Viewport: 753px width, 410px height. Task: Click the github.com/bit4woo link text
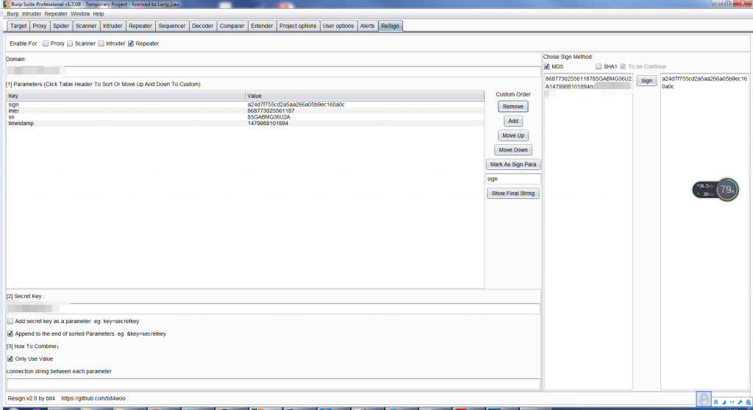[x=93, y=398]
